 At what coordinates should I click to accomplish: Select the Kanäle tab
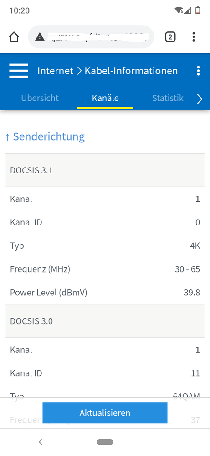(105, 98)
